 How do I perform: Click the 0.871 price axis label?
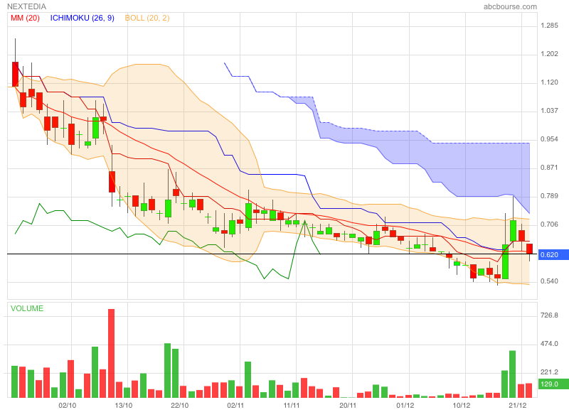click(x=549, y=168)
